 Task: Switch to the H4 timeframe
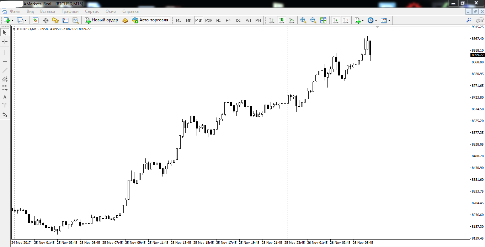point(228,20)
